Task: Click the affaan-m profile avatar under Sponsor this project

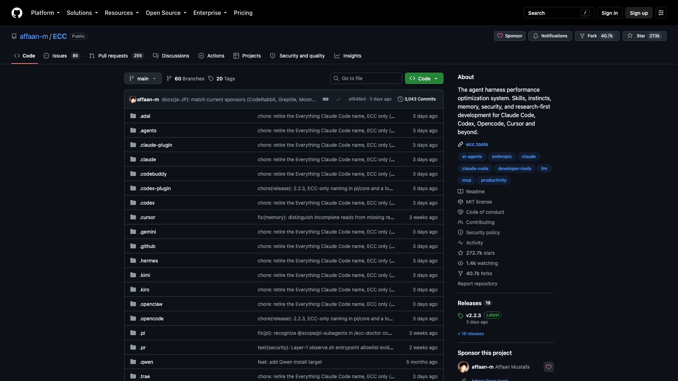Action: pos(463,367)
